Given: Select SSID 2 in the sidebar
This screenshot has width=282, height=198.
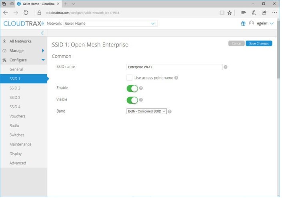Looking at the screenshot, I should click(x=15, y=88).
